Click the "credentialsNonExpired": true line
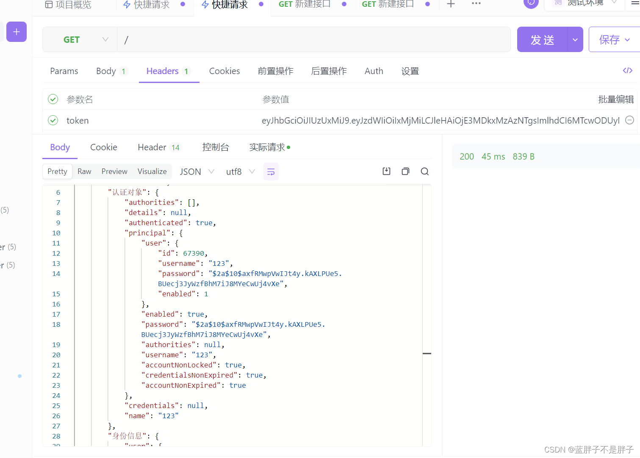This screenshot has height=458, width=640. tap(204, 375)
